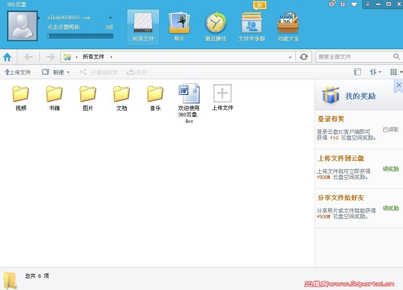Image resolution: width=403 pixels, height=290 pixels.
Task: Click the gift icon in title bar
Action: pos(343,4)
